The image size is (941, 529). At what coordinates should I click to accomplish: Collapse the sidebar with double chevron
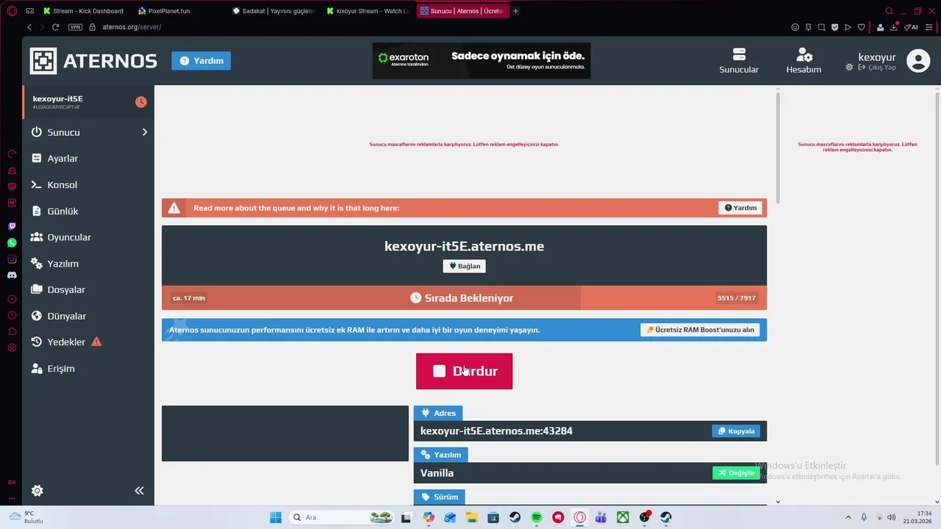pos(139,491)
